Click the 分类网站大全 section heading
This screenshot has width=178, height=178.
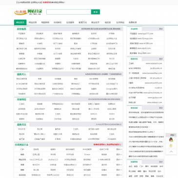(x=21, y=144)
